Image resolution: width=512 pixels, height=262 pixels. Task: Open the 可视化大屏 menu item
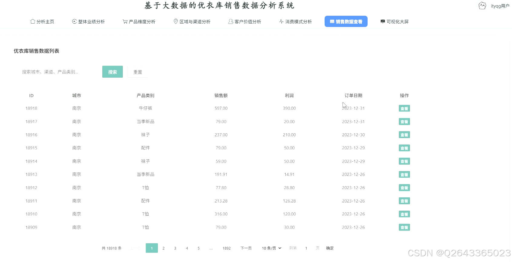395,21
